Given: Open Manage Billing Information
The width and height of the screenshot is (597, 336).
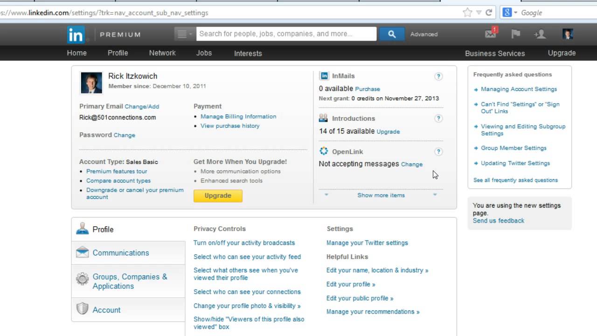Looking at the screenshot, I should coord(238,117).
